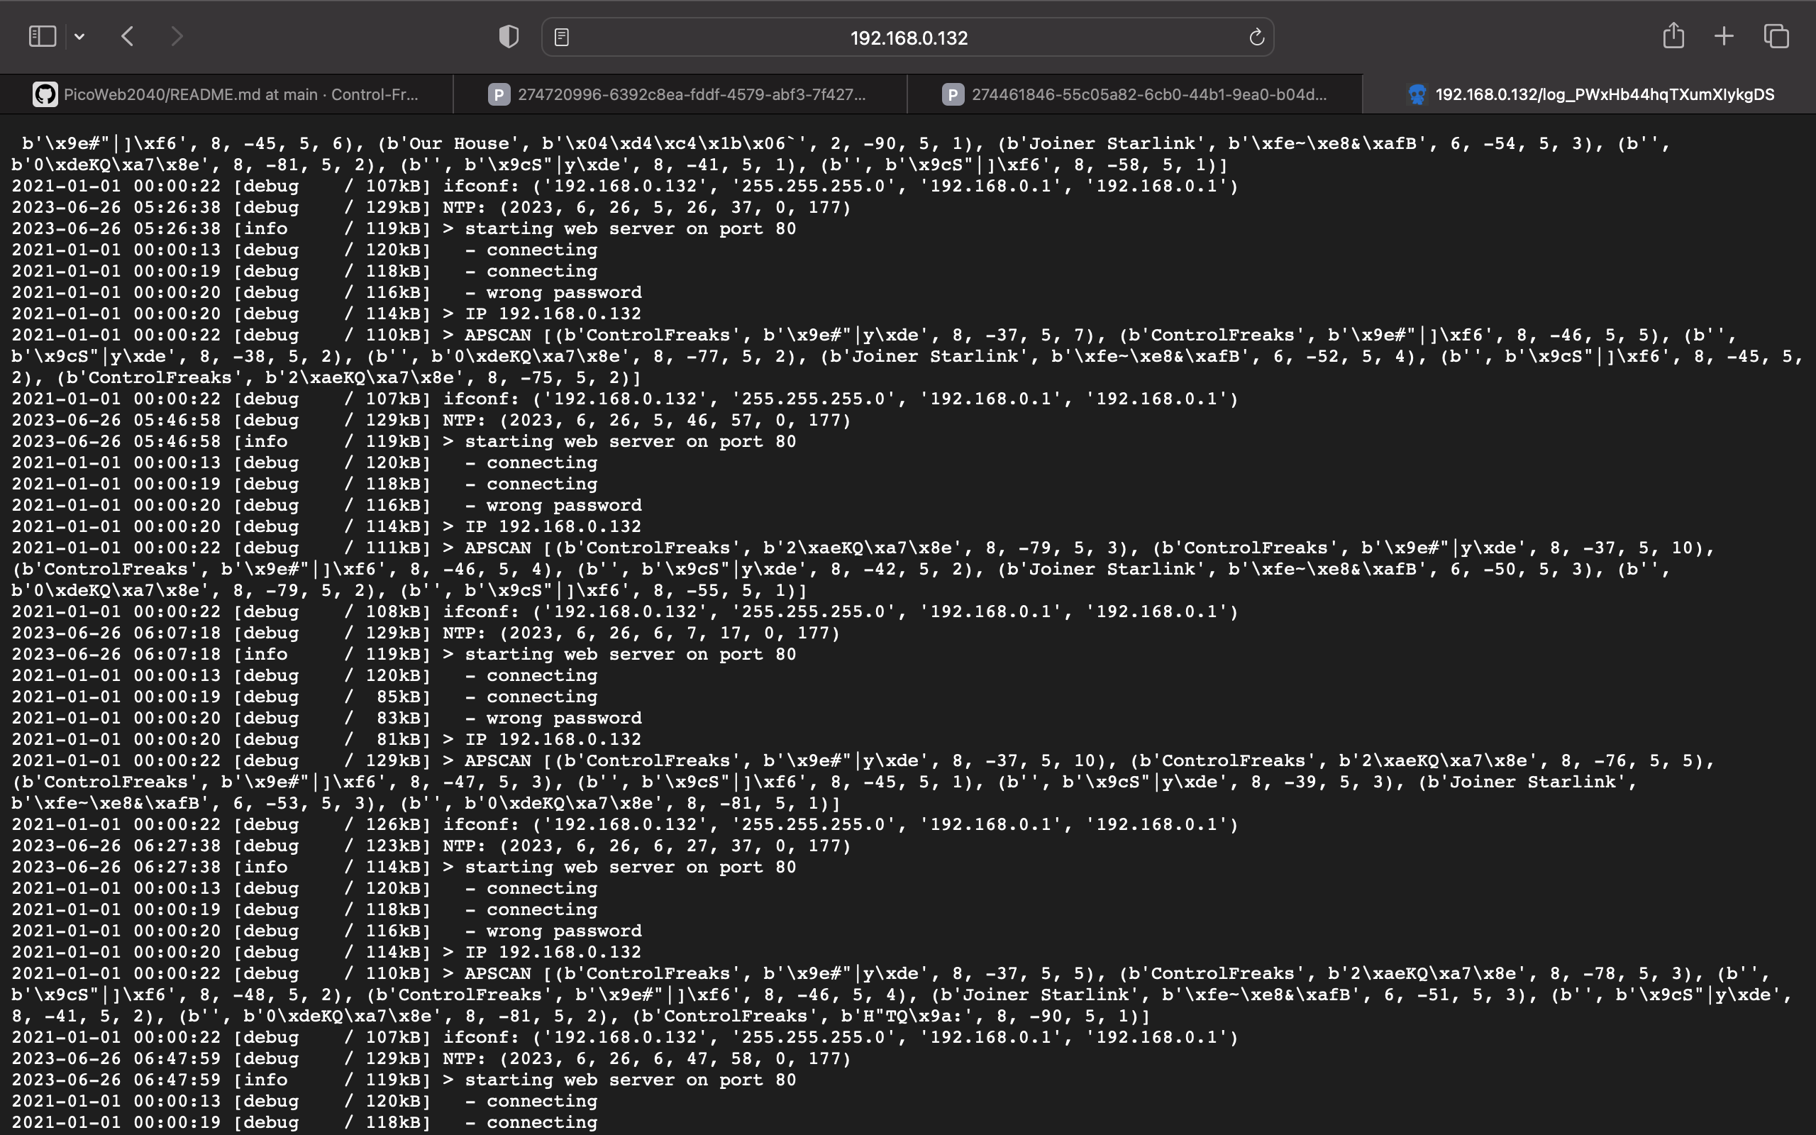Switch to the PicoWeb2040 README tab
This screenshot has height=1135, width=1816.
click(x=225, y=94)
